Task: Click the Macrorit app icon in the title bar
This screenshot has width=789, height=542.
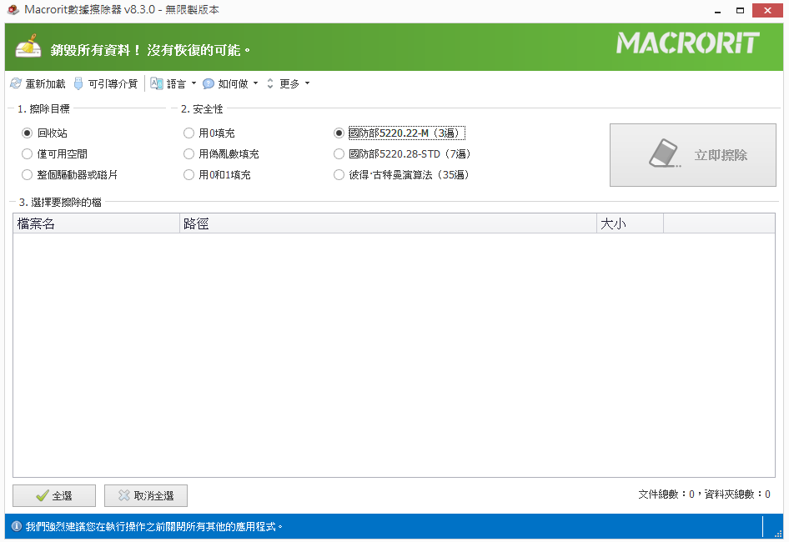Action: (x=13, y=9)
